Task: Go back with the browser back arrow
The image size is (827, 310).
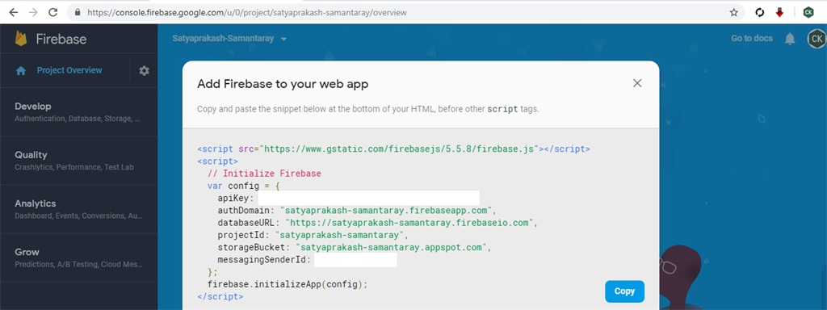Action: [x=13, y=12]
